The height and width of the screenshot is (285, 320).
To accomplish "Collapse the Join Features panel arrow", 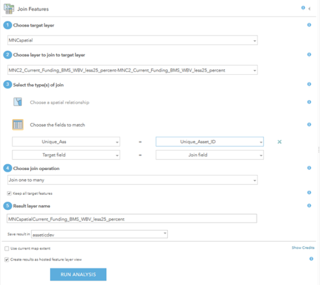I will pyautogui.click(x=309, y=8).
